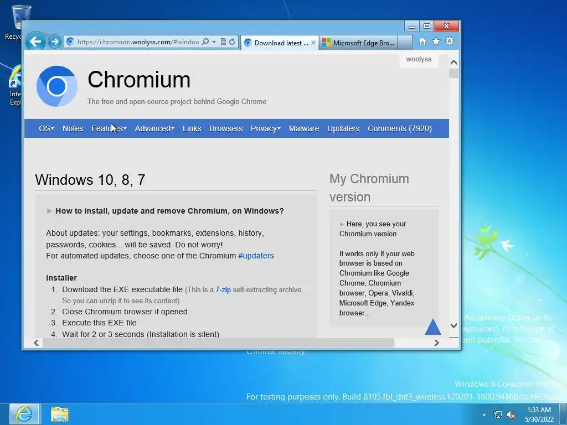Open the address bar dropdown arrow
This screenshot has height=425, width=567.
214,42
